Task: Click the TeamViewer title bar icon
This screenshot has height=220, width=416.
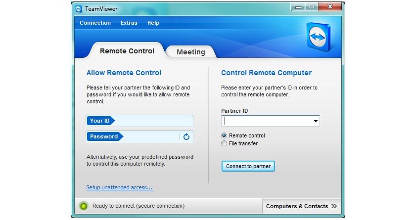Action: pos(79,9)
